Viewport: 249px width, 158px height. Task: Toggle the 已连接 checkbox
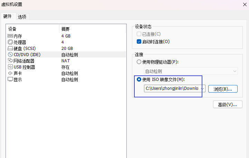point(139,34)
